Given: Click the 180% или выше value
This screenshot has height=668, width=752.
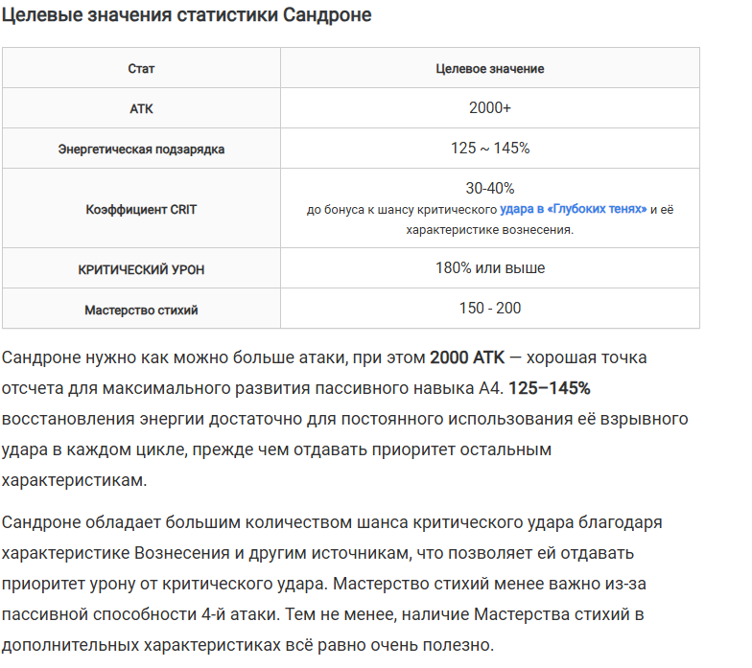Looking at the screenshot, I should (x=489, y=268).
